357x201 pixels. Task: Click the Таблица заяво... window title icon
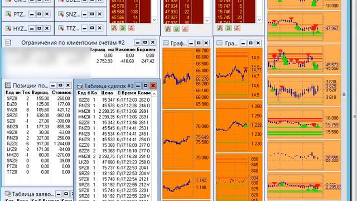(x=8, y=194)
